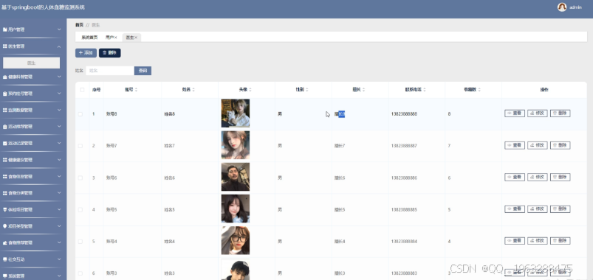Expand the 食物分类管理 menu chevron
This screenshot has height=280, width=593.
[59, 193]
